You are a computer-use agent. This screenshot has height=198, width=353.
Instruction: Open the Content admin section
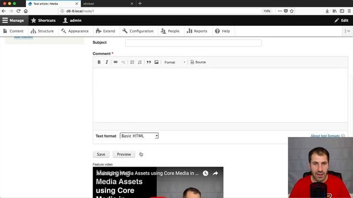point(13,31)
